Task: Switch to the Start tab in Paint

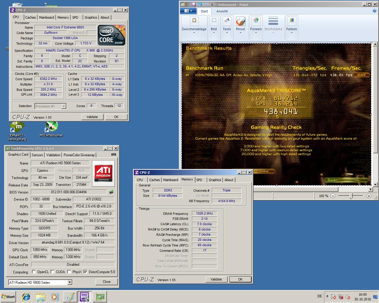Action: pyautogui.click(x=204, y=11)
